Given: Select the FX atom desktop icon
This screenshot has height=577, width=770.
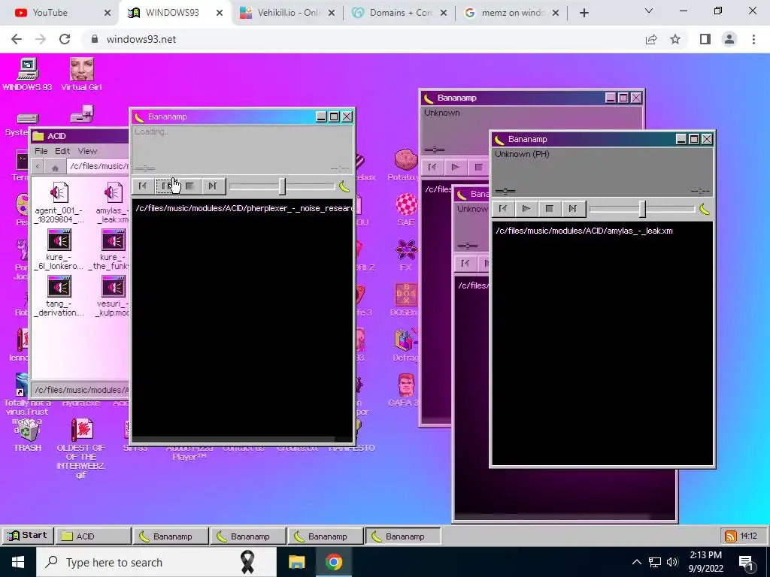Looking at the screenshot, I should (x=407, y=255).
